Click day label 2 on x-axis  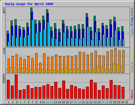pos(13,102)
